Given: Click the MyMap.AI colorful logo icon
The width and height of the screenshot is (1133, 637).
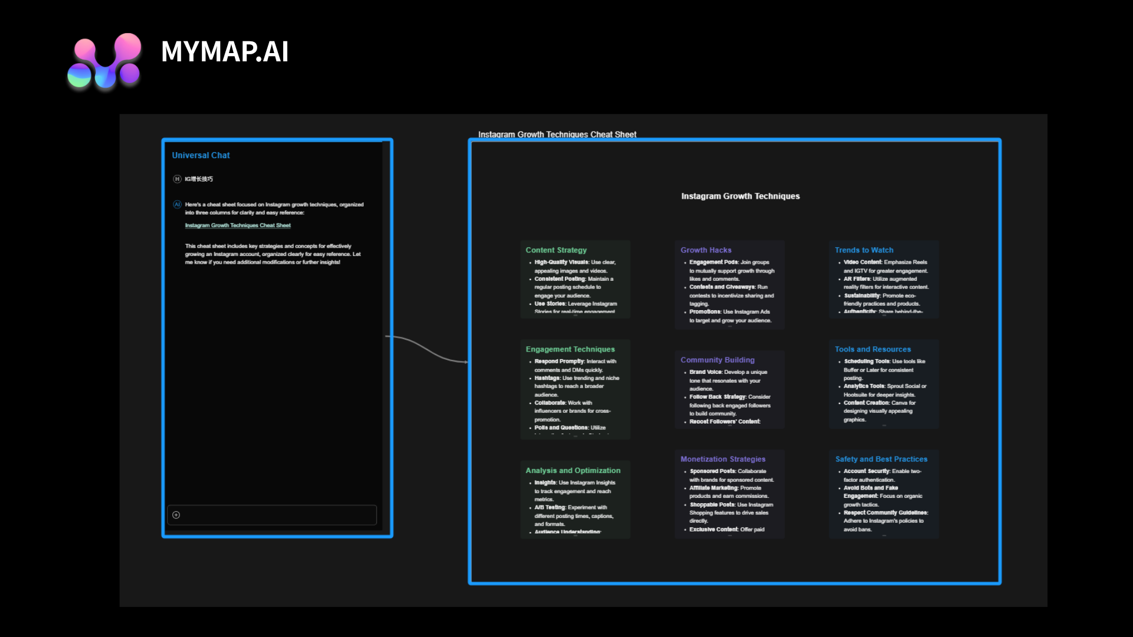Looking at the screenshot, I should 104,61.
